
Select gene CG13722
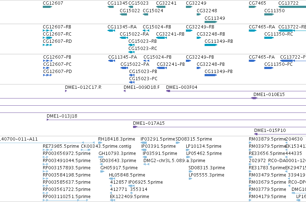[x=292, y=7]
